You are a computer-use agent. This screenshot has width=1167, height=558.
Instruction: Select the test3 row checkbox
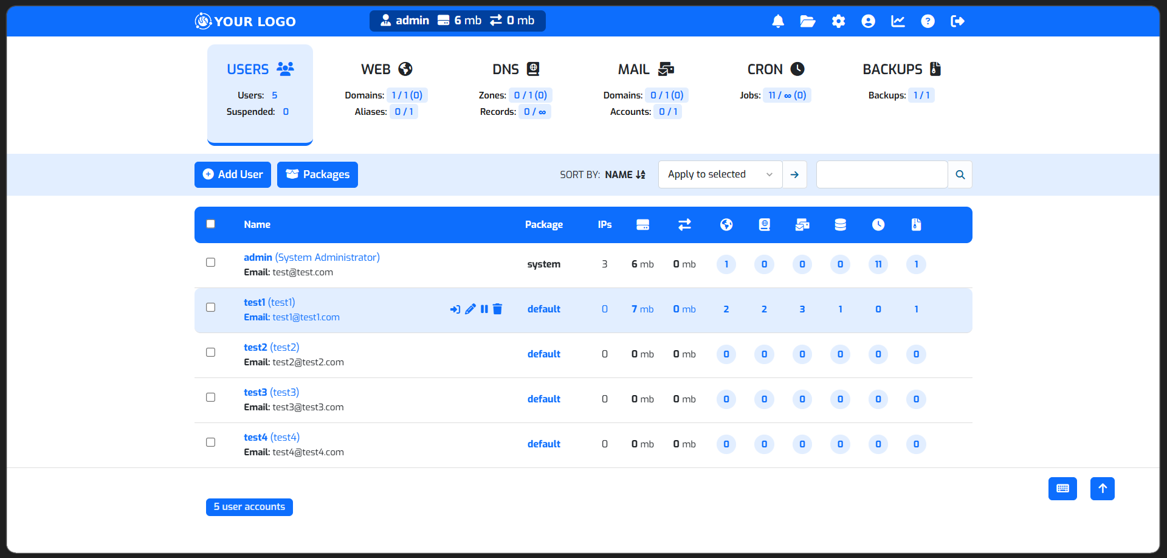(211, 398)
